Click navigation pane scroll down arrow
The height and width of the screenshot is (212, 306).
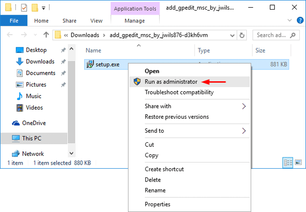(71, 153)
